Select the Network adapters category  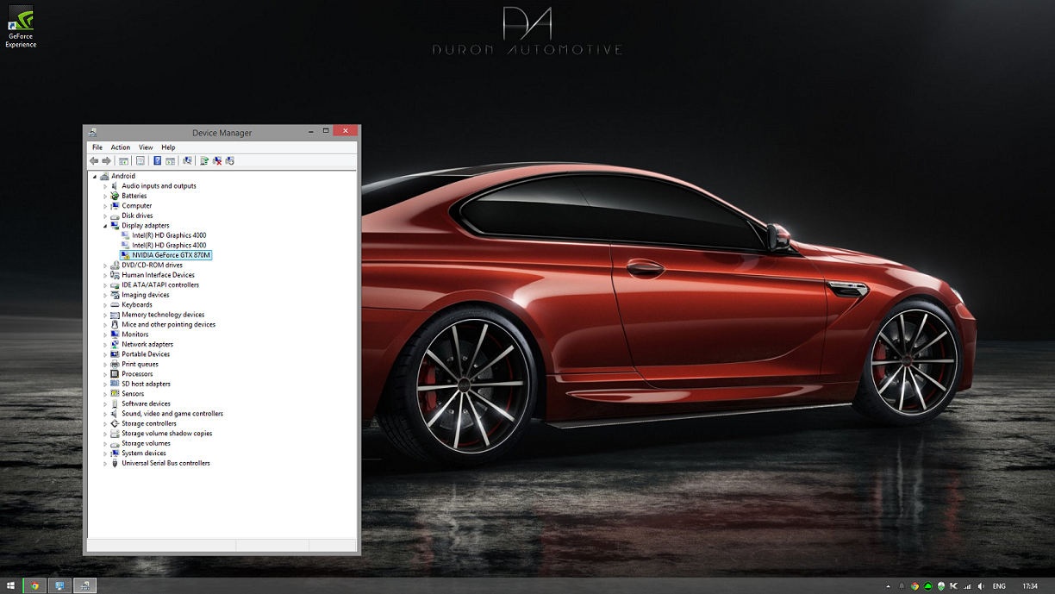[147, 345]
